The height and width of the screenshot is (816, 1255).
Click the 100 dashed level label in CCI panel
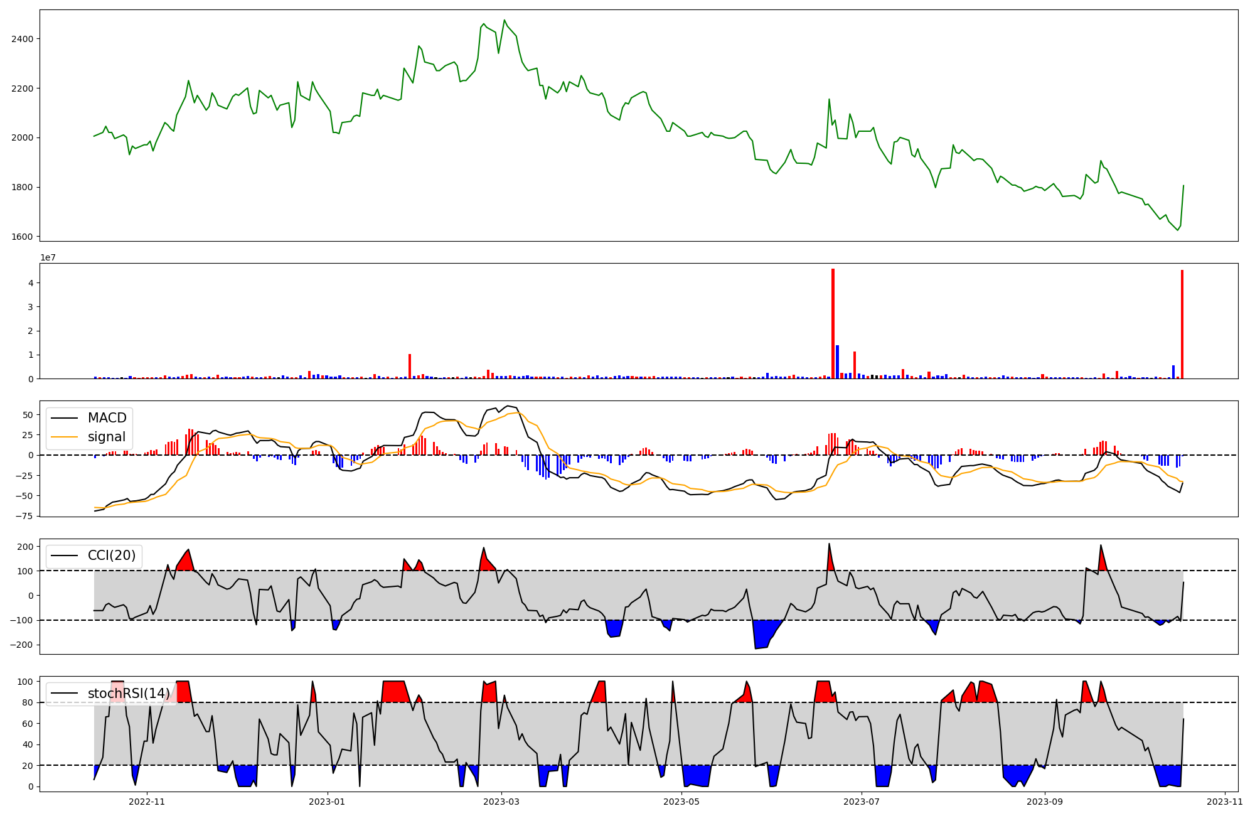click(x=25, y=571)
